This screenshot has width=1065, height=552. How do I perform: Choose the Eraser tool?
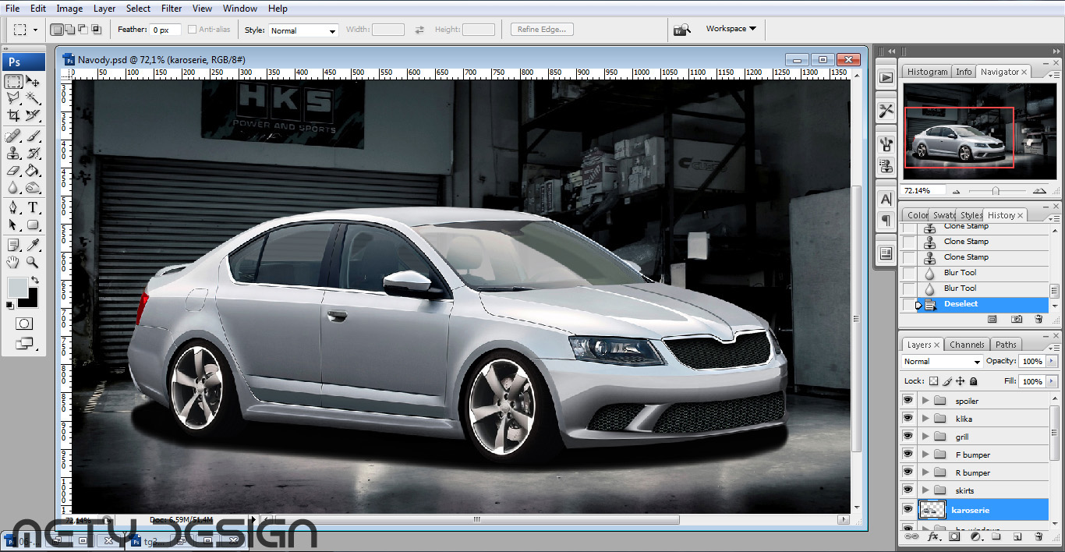coord(13,170)
